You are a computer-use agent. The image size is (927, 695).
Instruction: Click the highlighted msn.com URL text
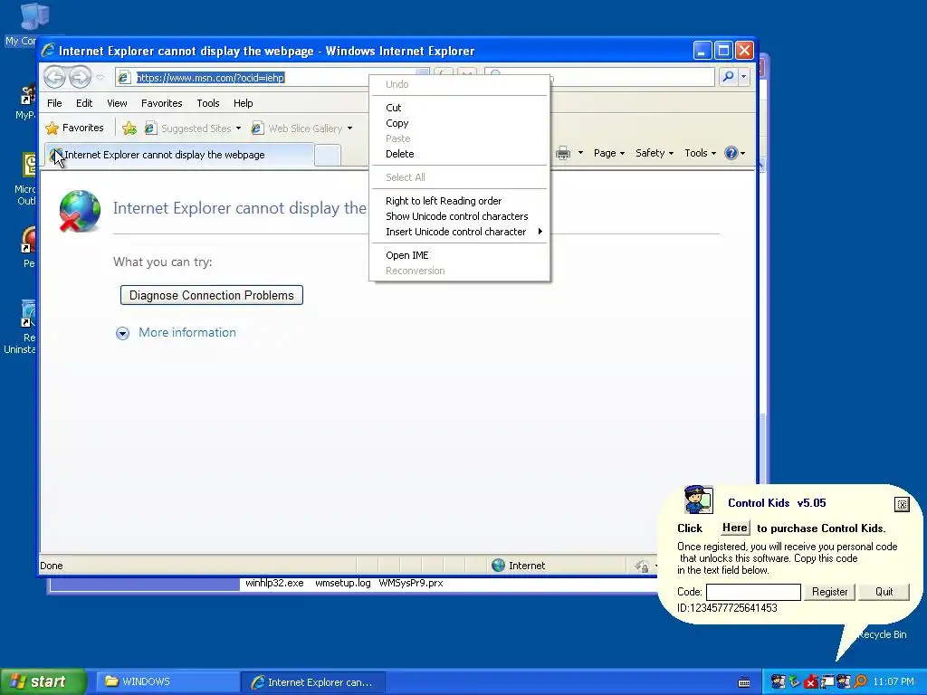point(210,78)
